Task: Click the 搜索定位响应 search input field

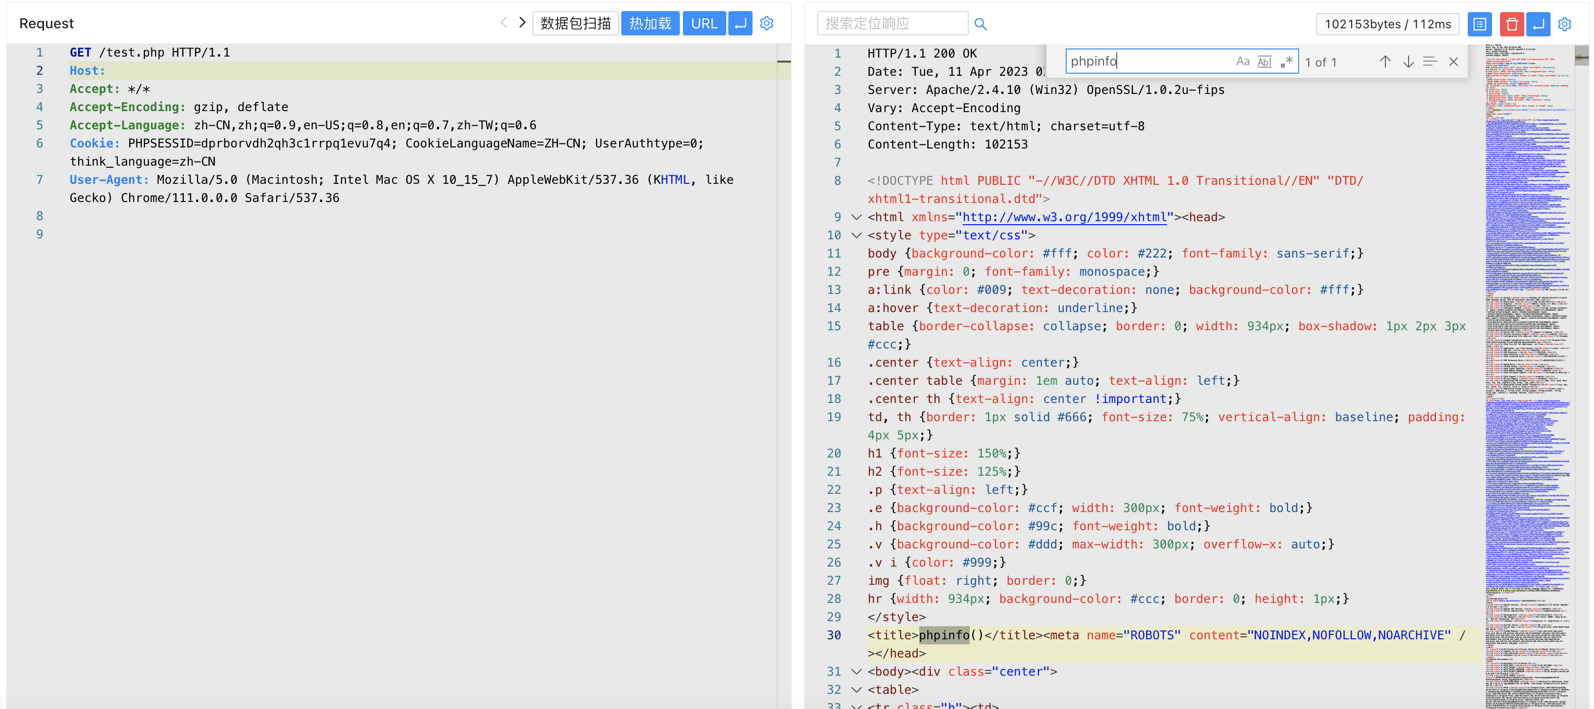Action: pos(891,24)
